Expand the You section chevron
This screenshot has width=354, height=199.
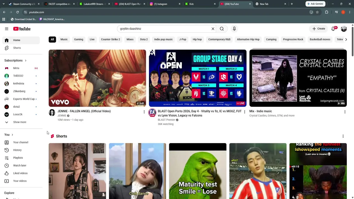pos(12,135)
